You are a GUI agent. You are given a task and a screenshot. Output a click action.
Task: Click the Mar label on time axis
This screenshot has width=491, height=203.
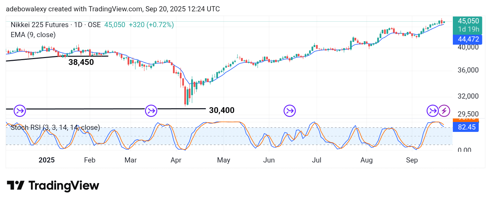point(131,160)
